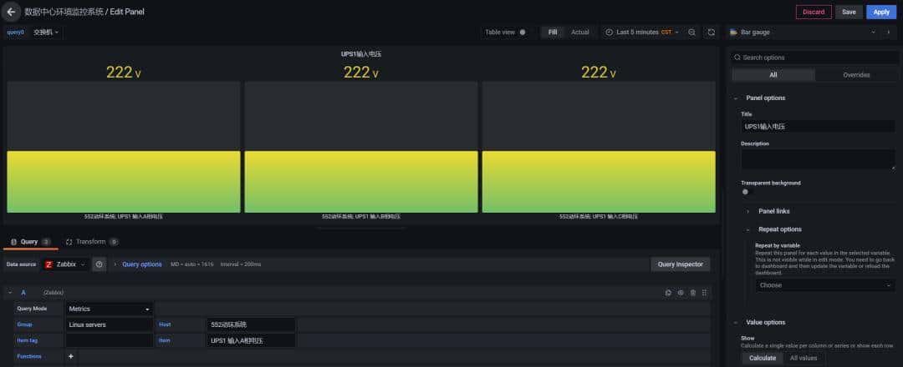Click the Title field showing UPS1输入电压
903x367 pixels.
pyautogui.click(x=818, y=126)
